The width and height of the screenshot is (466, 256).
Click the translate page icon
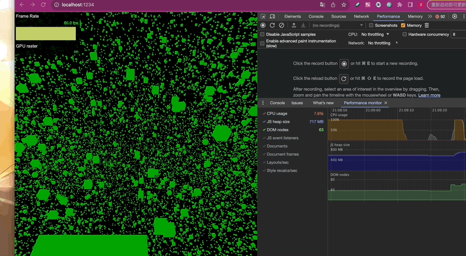pyautogui.click(x=323, y=5)
